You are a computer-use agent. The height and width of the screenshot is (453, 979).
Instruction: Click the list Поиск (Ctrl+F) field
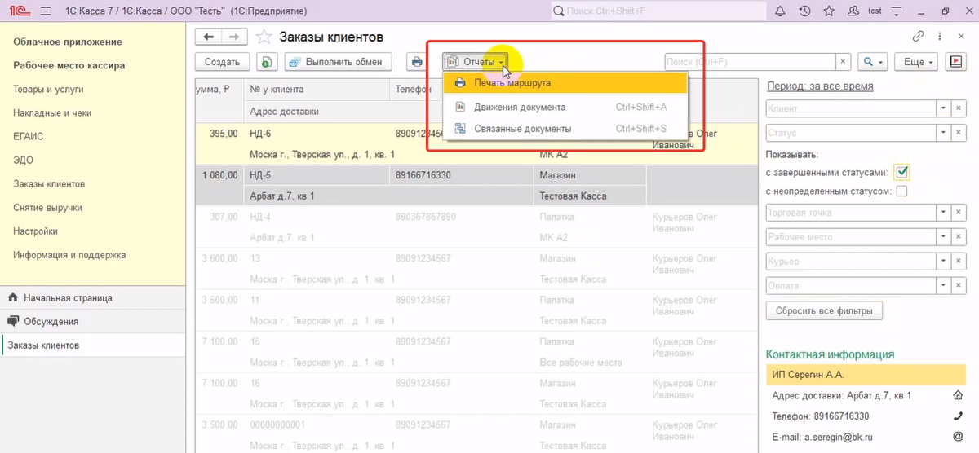[751, 62]
